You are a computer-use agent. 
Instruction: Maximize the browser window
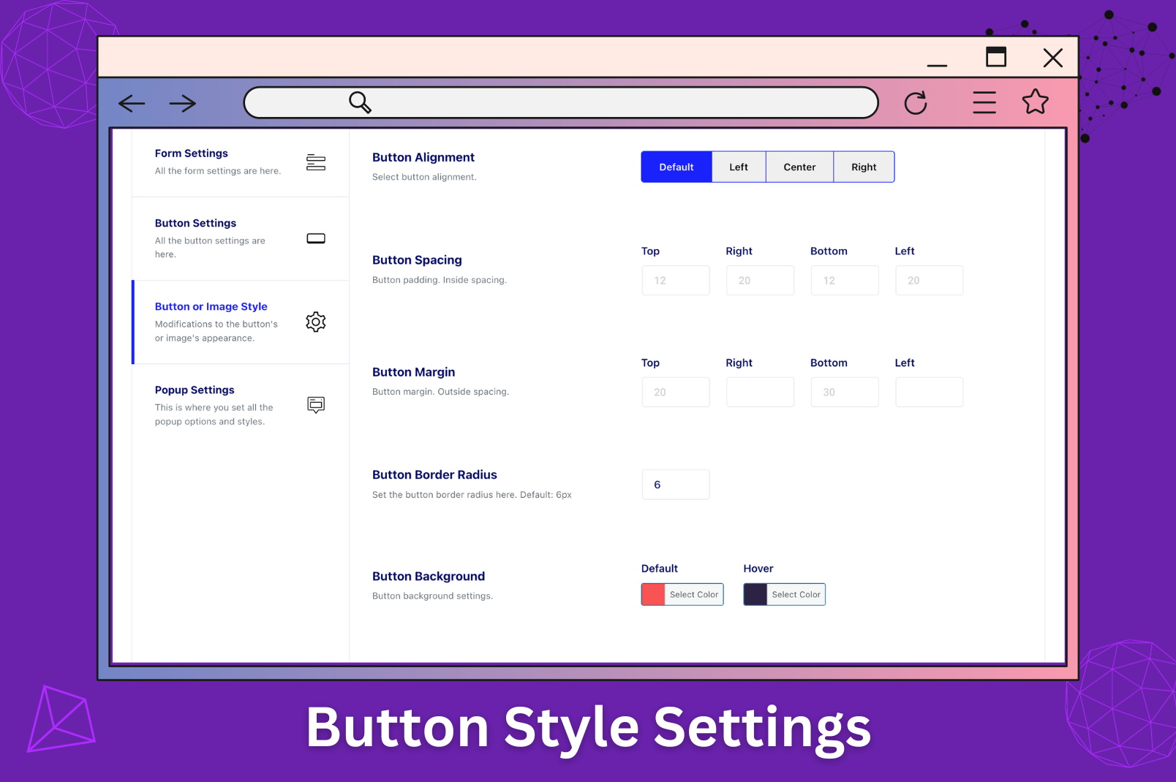[x=996, y=57]
